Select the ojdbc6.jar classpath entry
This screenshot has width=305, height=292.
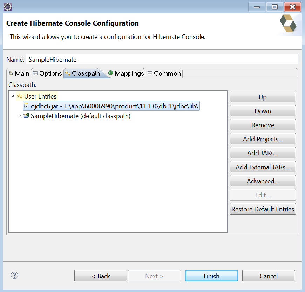105,106
